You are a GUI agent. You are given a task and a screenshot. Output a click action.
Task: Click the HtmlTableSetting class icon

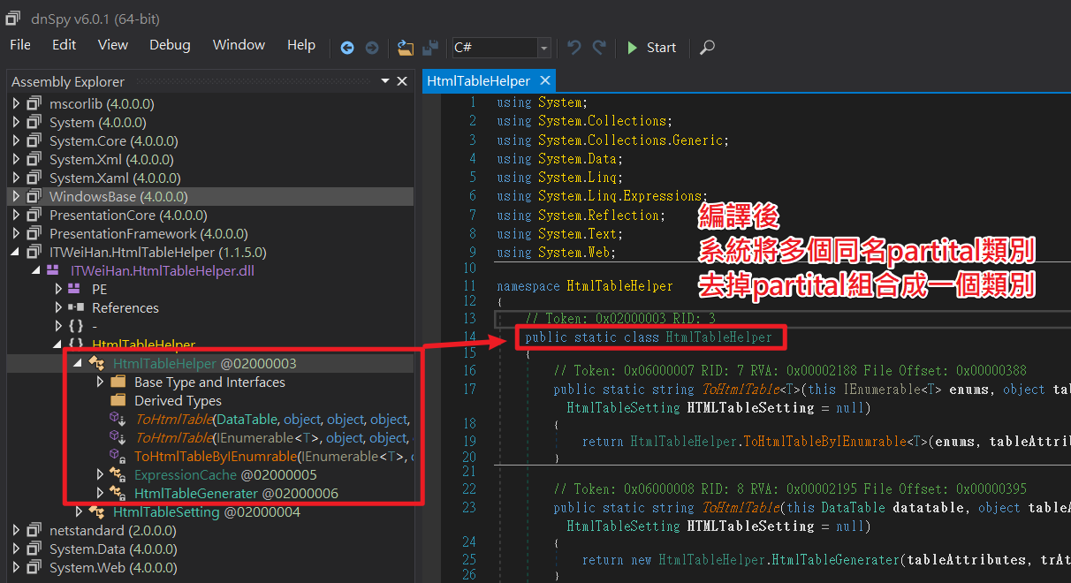[x=97, y=512]
